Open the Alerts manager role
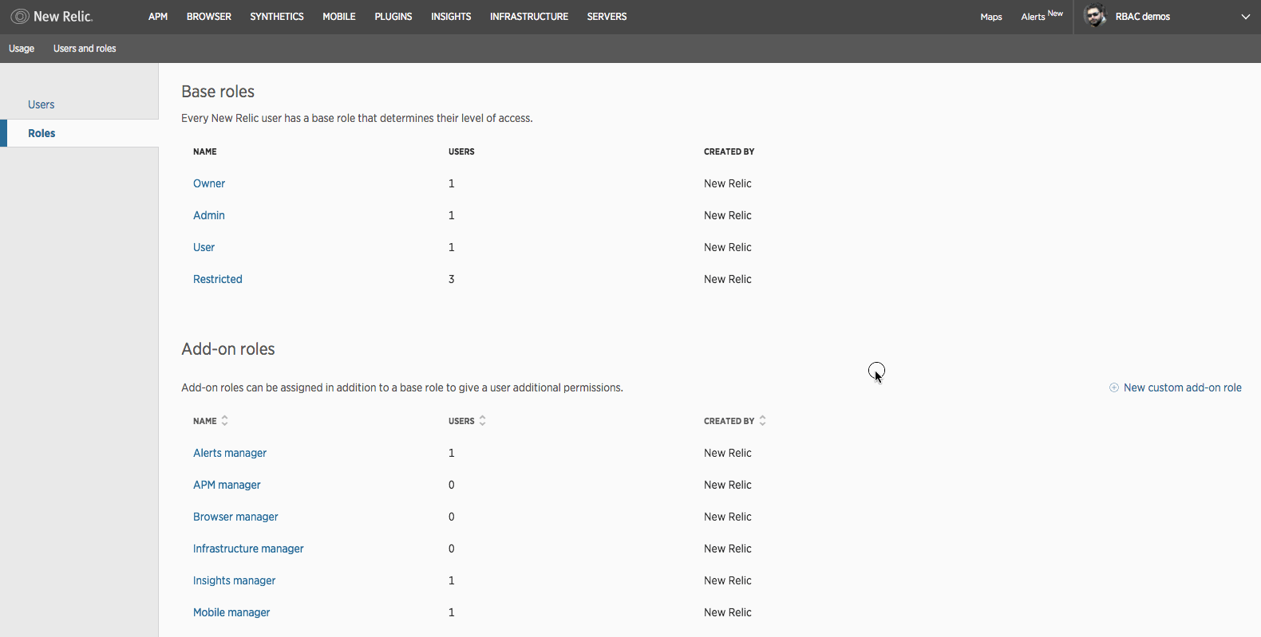The width and height of the screenshot is (1261, 637). [x=230, y=453]
